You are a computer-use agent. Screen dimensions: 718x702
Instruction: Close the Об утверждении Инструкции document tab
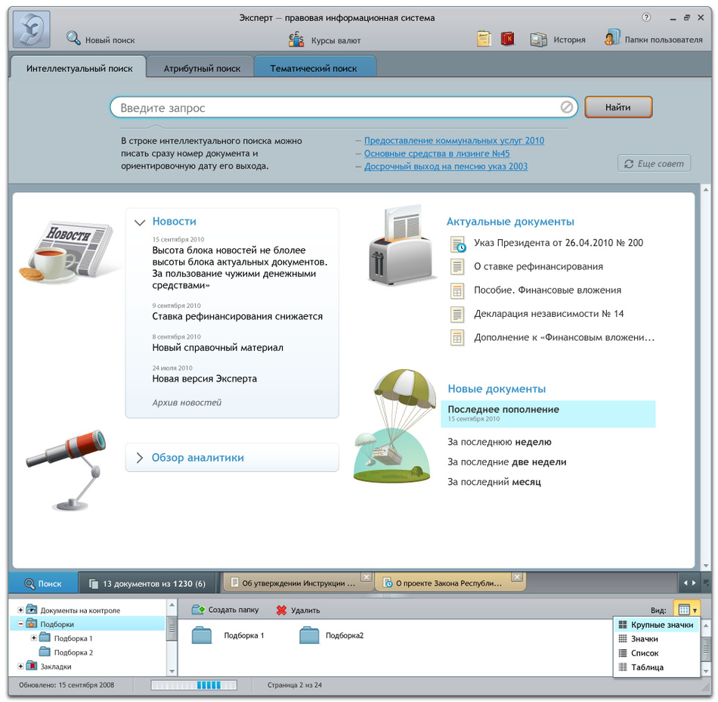point(366,577)
